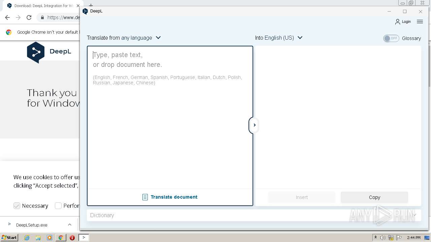Open the DeepL hamburger menu
This screenshot has height=242, width=431.
[420, 22]
